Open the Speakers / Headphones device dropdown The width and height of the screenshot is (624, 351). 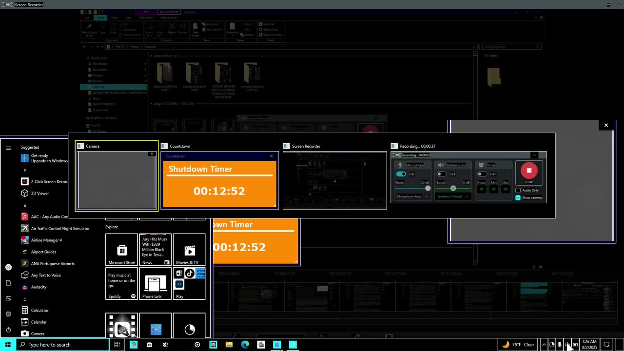point(453,196)
